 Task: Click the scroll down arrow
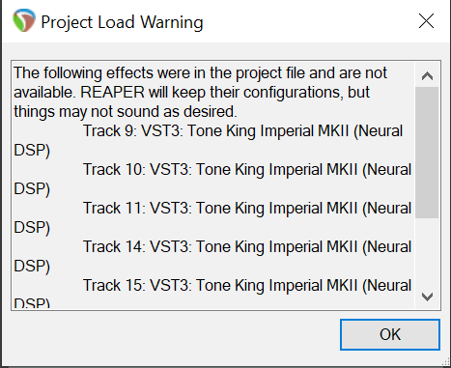[x=427, y=297]
